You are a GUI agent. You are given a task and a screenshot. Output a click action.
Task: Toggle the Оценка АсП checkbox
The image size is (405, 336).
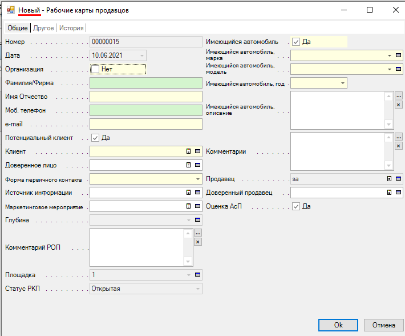point(296,206)
